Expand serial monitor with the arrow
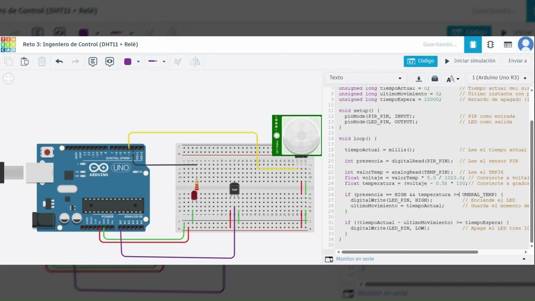The width and height of the screenshot is (535, 301). (524, 259)
